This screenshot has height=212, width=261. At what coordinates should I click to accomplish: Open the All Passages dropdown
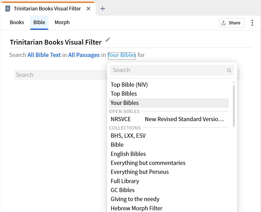[84, 55]
